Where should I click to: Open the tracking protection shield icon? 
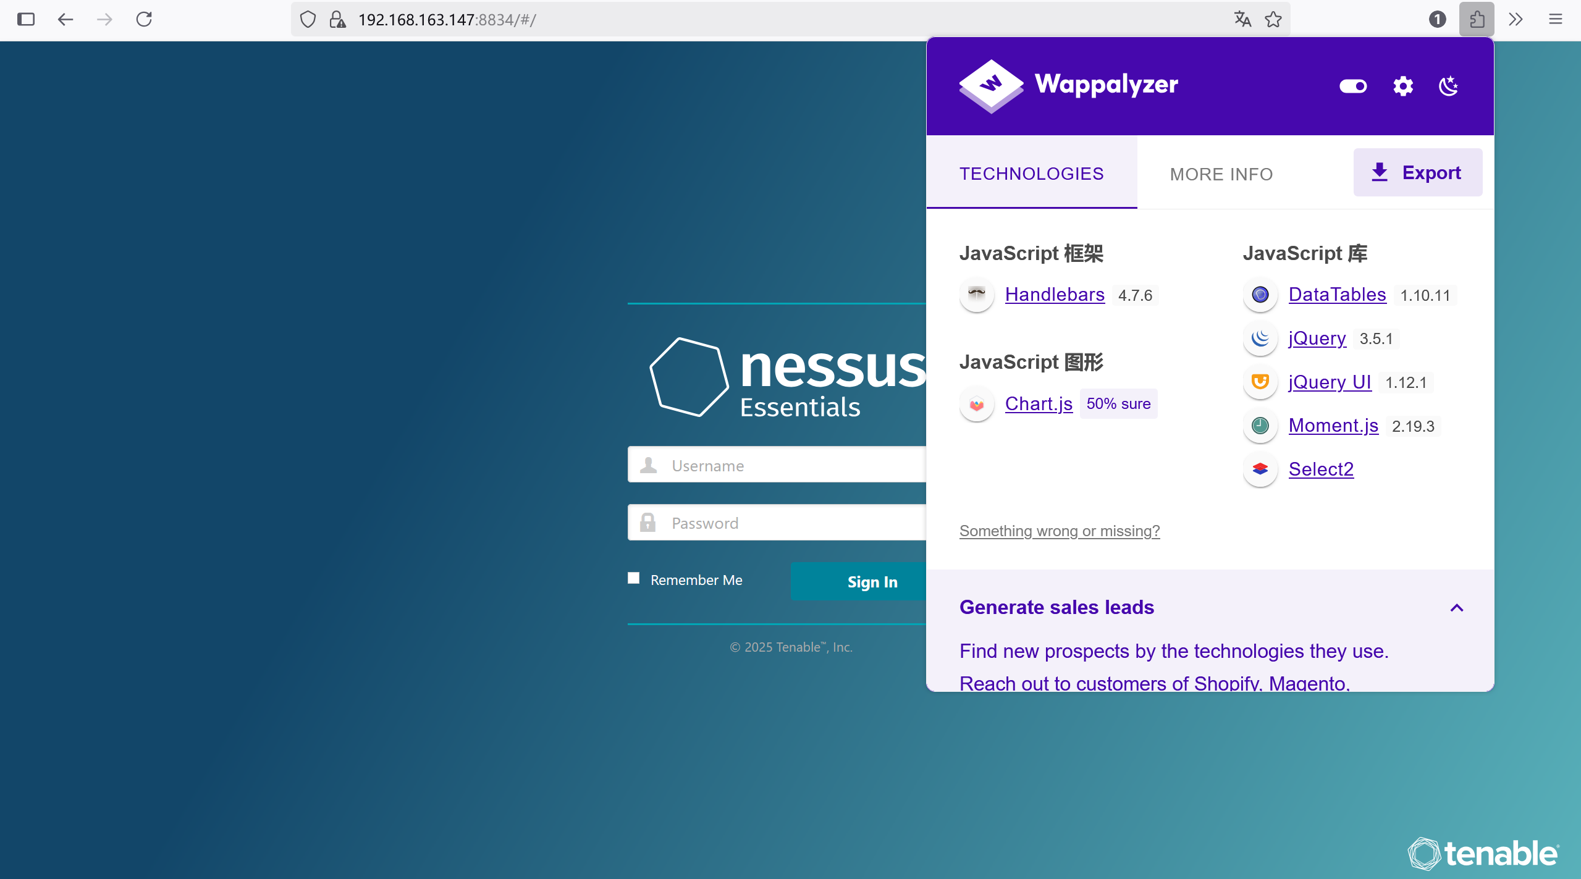[x=308, y=20]
